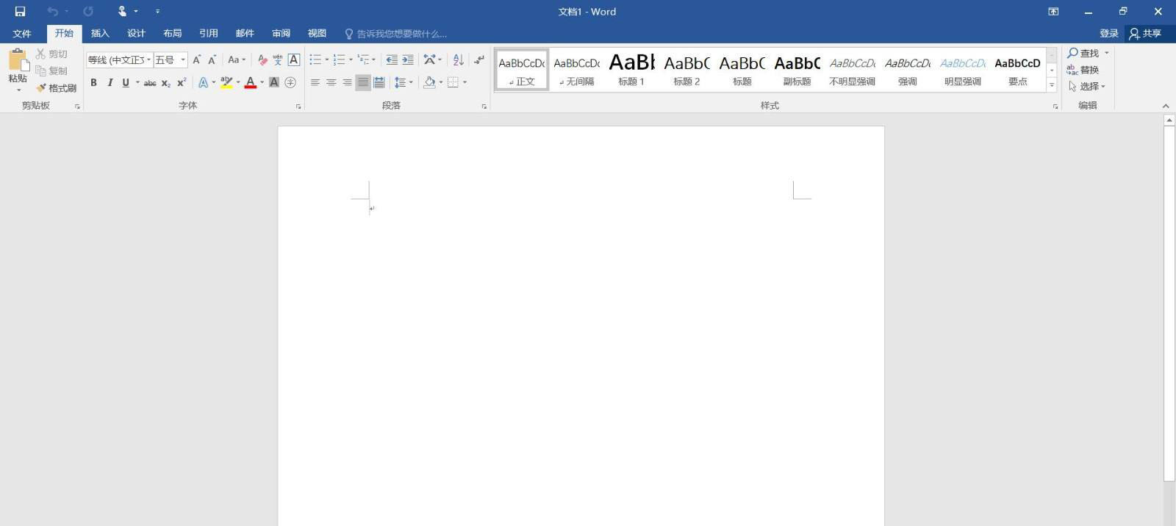Toggle superscript x² formatting

pos(182,82)
